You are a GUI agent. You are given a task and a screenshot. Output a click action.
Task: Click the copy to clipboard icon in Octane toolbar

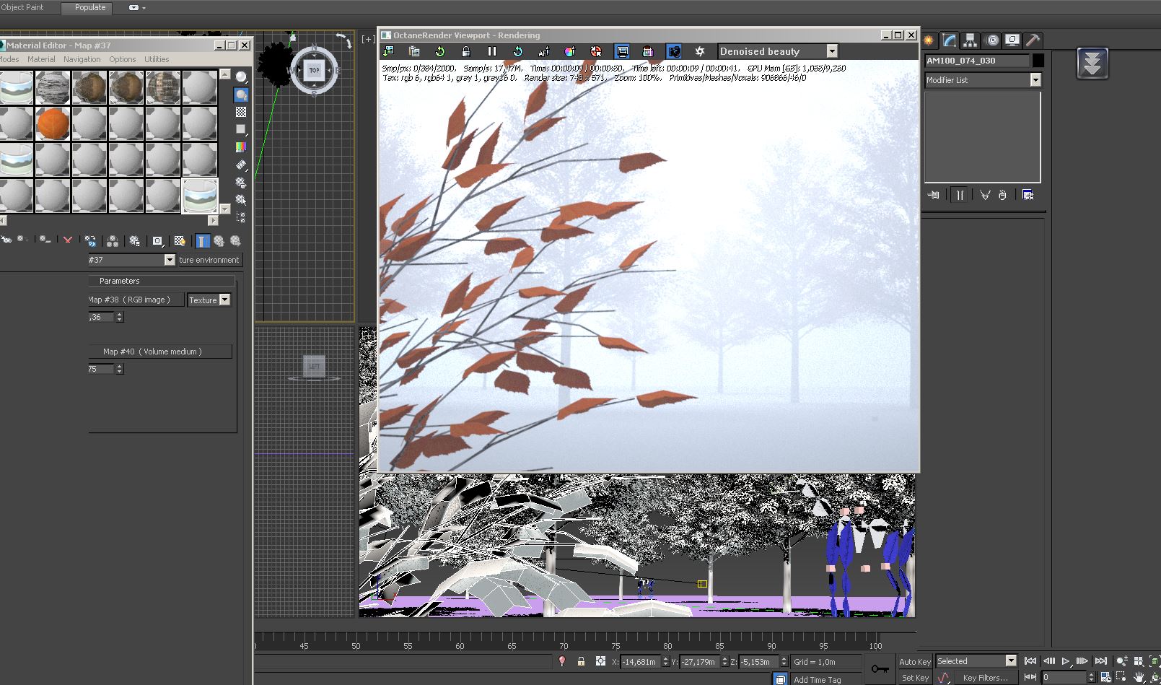(x=414, y=51)
